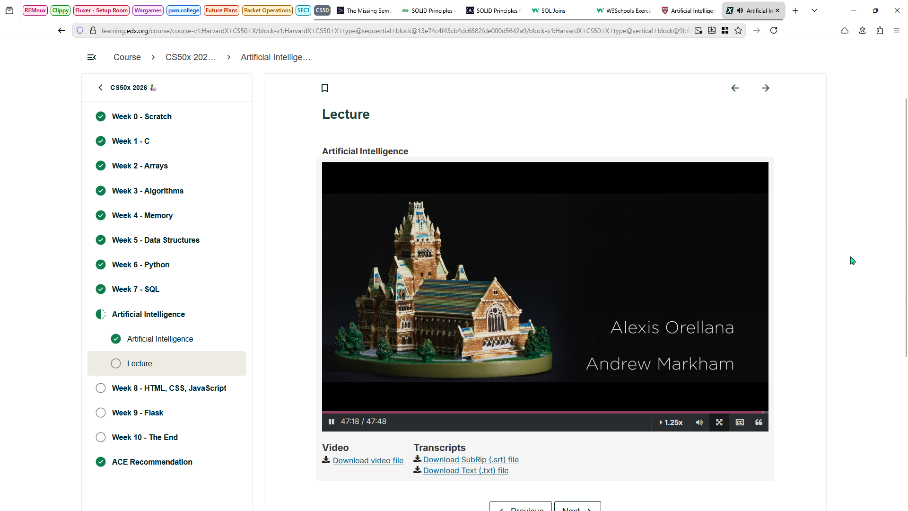This screenshot has width=908, height=511.
Task: Collapse the course outline sidebar
Action: 92,57
